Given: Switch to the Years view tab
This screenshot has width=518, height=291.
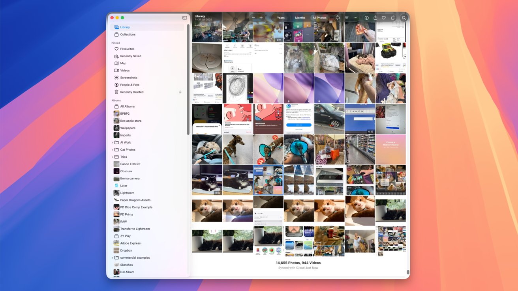Looking at the screenshot, I should tap(281, 18).
